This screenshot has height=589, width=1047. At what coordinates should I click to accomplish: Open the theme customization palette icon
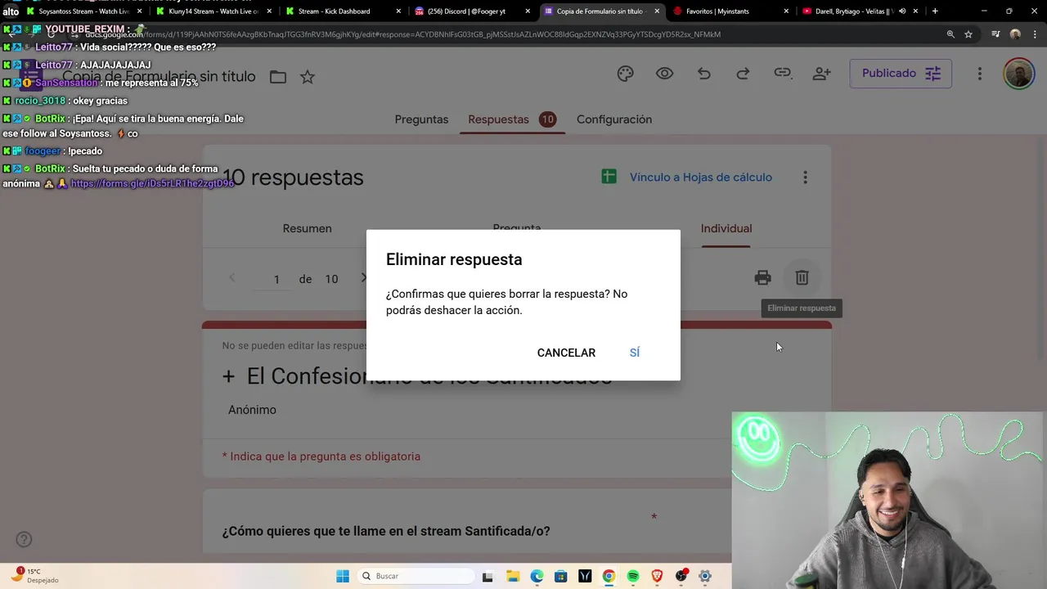point(625,74)
